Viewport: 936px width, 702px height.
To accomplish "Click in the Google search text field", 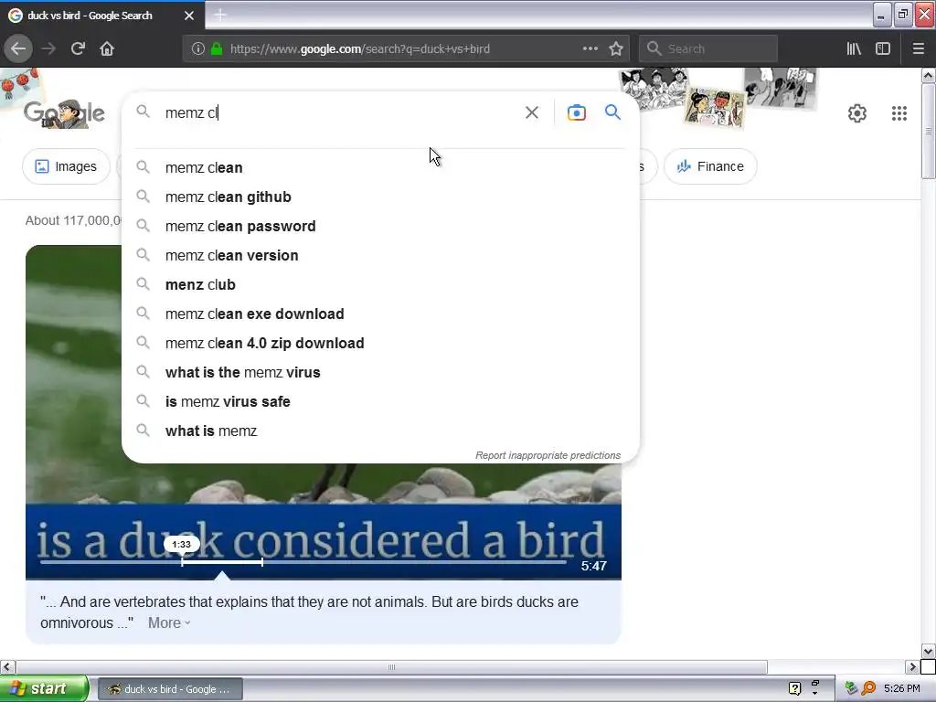I will click(x=340, y=112).
